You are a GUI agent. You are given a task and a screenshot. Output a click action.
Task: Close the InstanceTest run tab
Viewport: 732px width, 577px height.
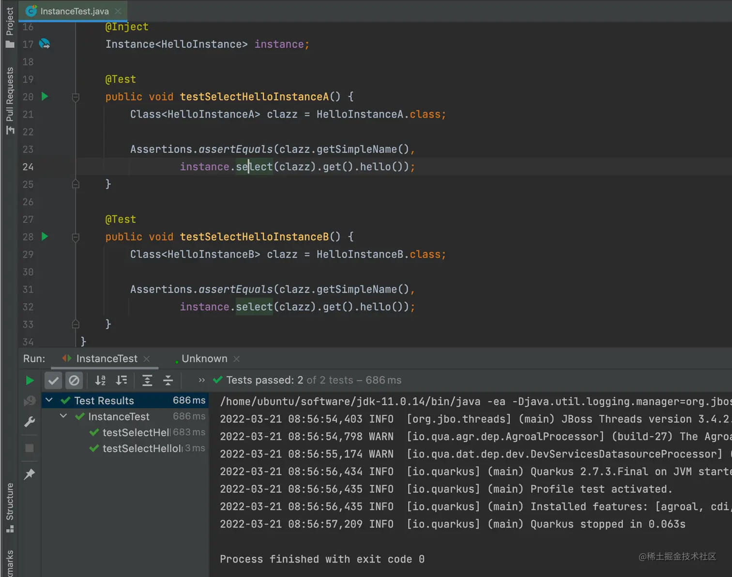tap(147, 359)
